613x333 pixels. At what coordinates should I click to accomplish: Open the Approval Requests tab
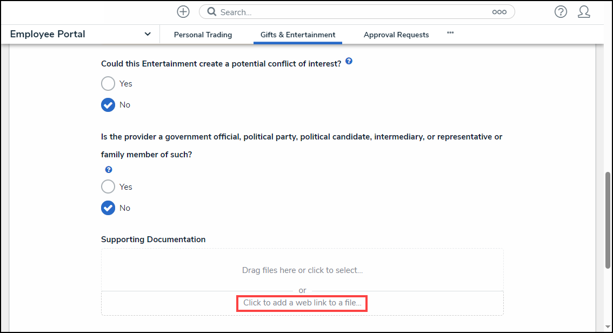point(396,35)
